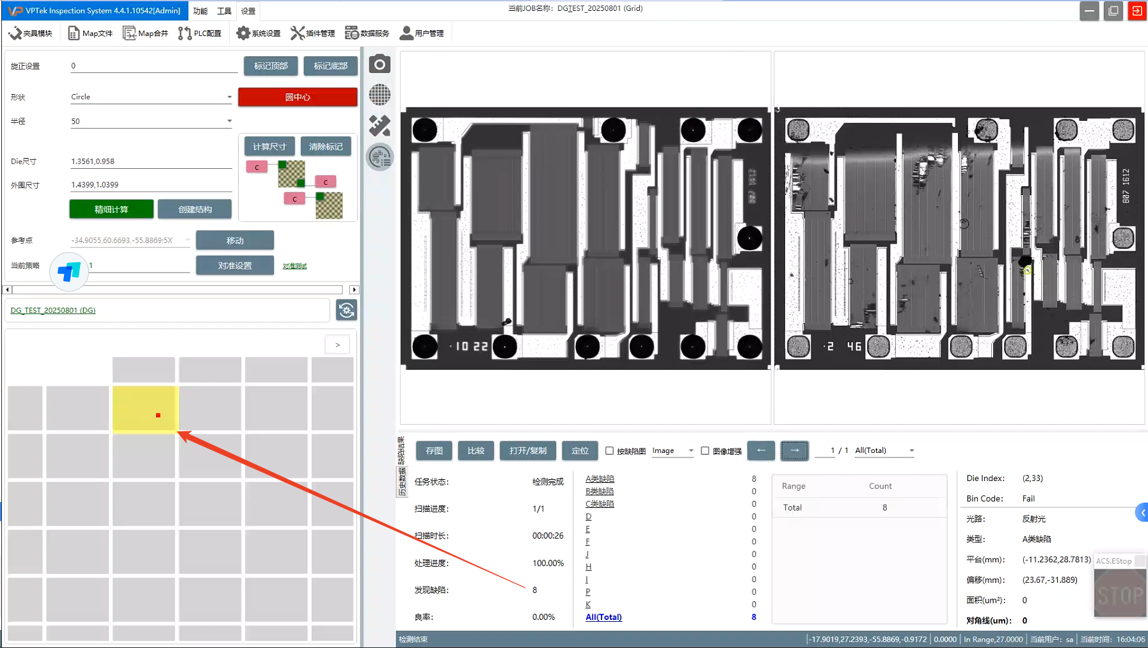Click the DG_TEST_20250801 (DG) link

pos(53,310)
